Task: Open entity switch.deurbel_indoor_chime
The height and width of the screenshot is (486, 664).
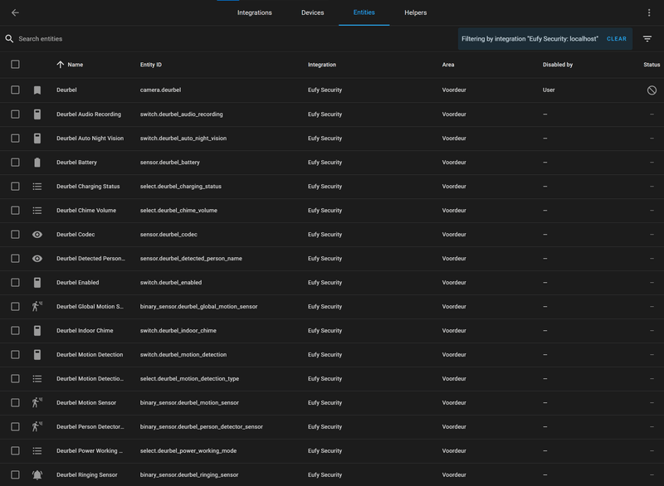Action: tap(178, 331)
